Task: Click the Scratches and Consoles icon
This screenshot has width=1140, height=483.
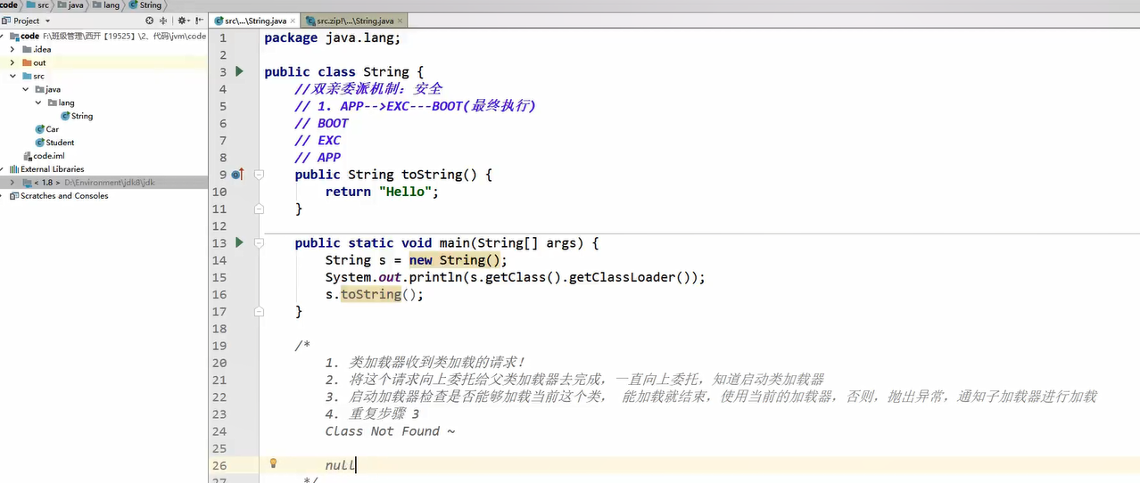Action: pyautogui.click(x=14, y=196)
